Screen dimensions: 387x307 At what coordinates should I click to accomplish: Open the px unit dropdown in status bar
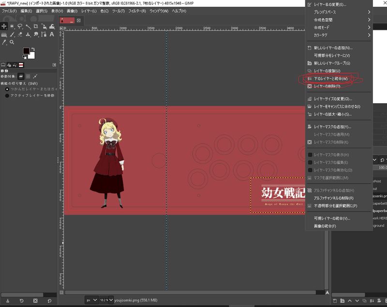click(x=91, y=300)
